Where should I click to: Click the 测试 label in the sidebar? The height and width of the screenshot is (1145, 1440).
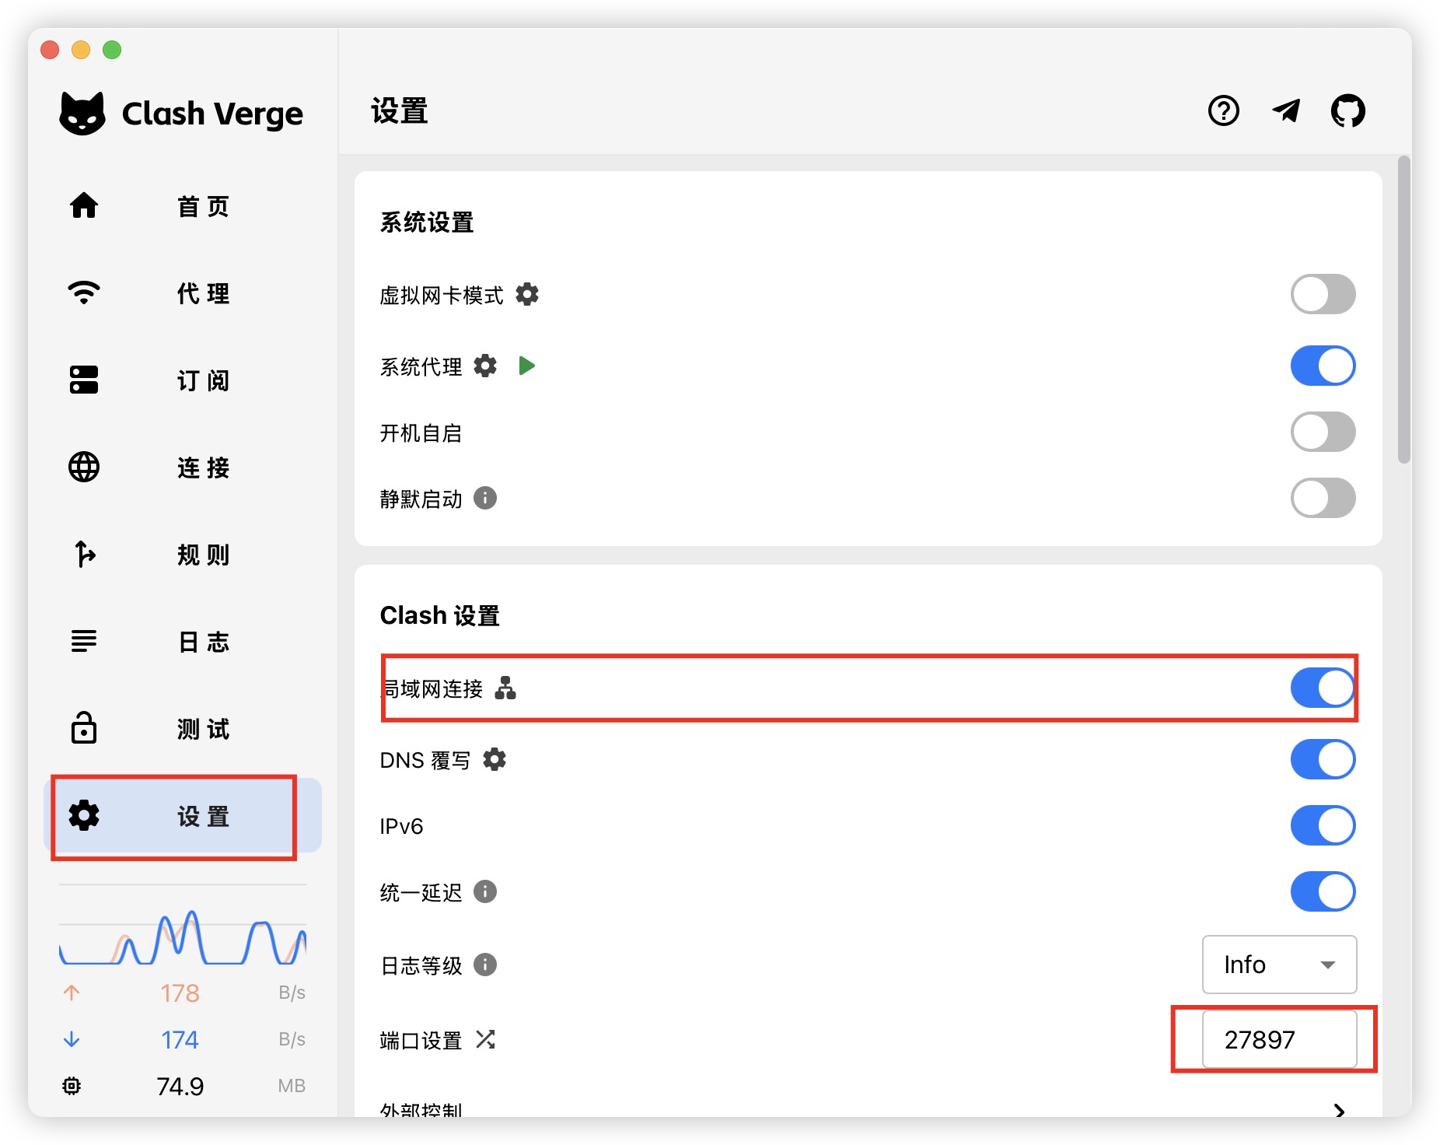203,730
